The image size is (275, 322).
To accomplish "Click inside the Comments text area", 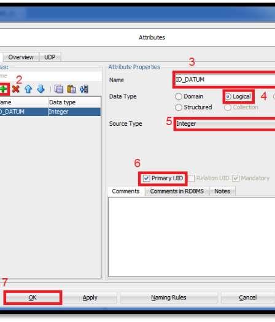I will 192,237.
